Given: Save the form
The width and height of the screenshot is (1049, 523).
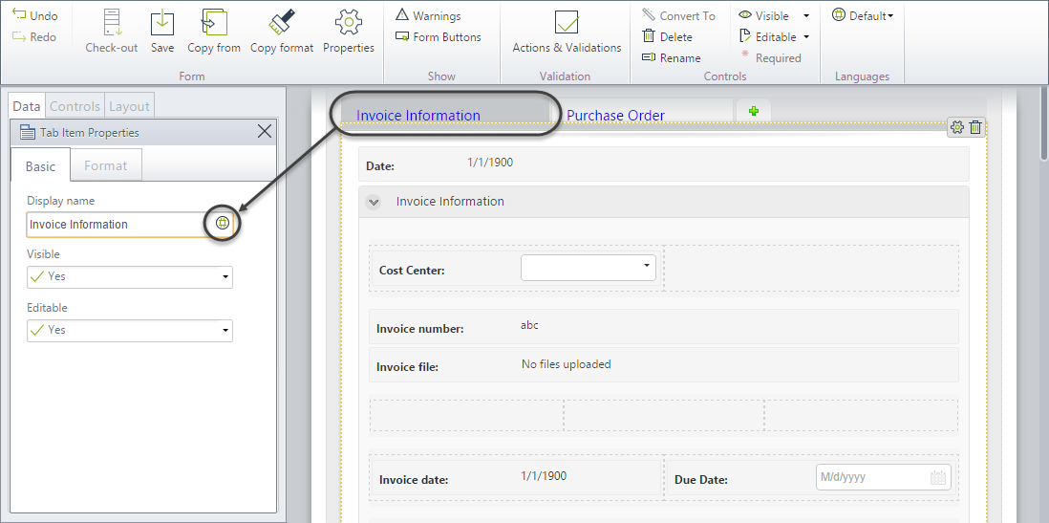Looking at the screenshot, I should [161, 31].
